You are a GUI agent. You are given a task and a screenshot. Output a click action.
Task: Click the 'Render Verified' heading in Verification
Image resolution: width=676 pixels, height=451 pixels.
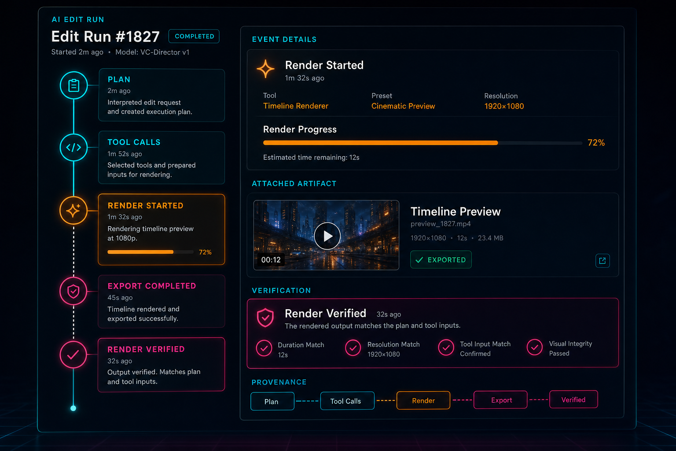(326, 313)
